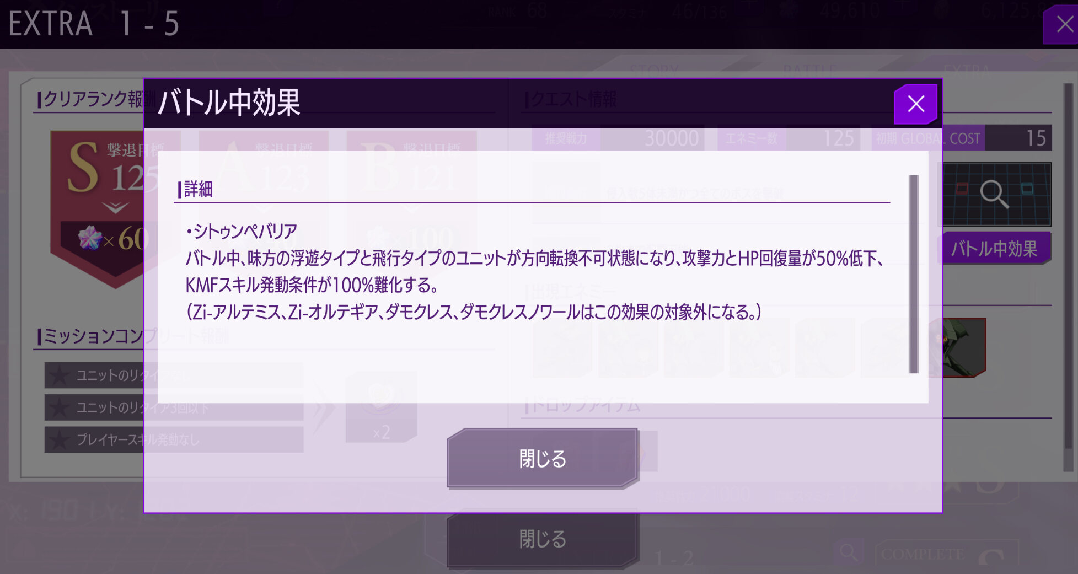Click the crystal reward icon ×60

90,238
